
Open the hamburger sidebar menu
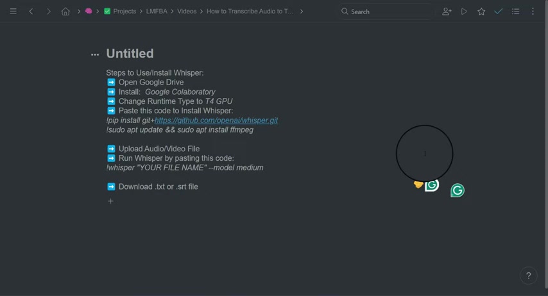pyautogui.click(x=13, y=12)
